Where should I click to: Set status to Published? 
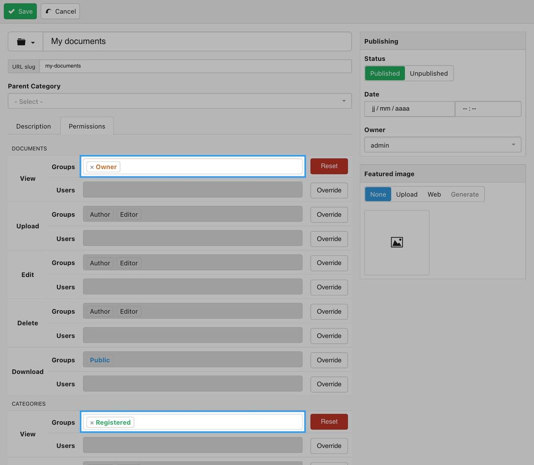[385, 74]
